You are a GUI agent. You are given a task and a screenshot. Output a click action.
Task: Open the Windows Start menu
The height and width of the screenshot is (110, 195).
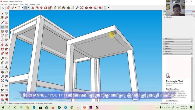3,107
